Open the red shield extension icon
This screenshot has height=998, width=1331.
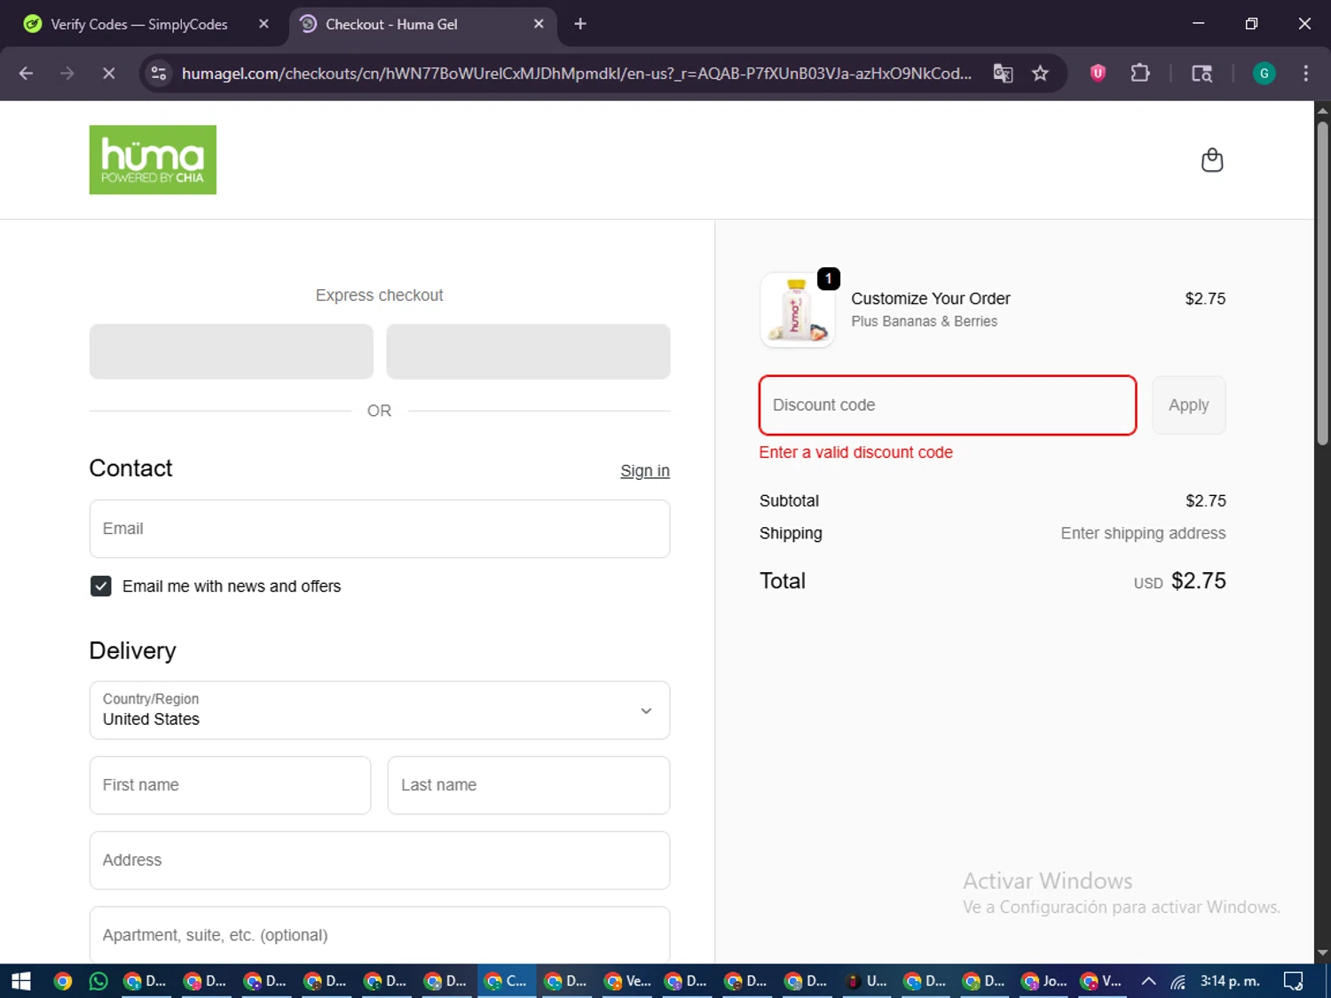pyautogui.click(x=1098, y=74)
